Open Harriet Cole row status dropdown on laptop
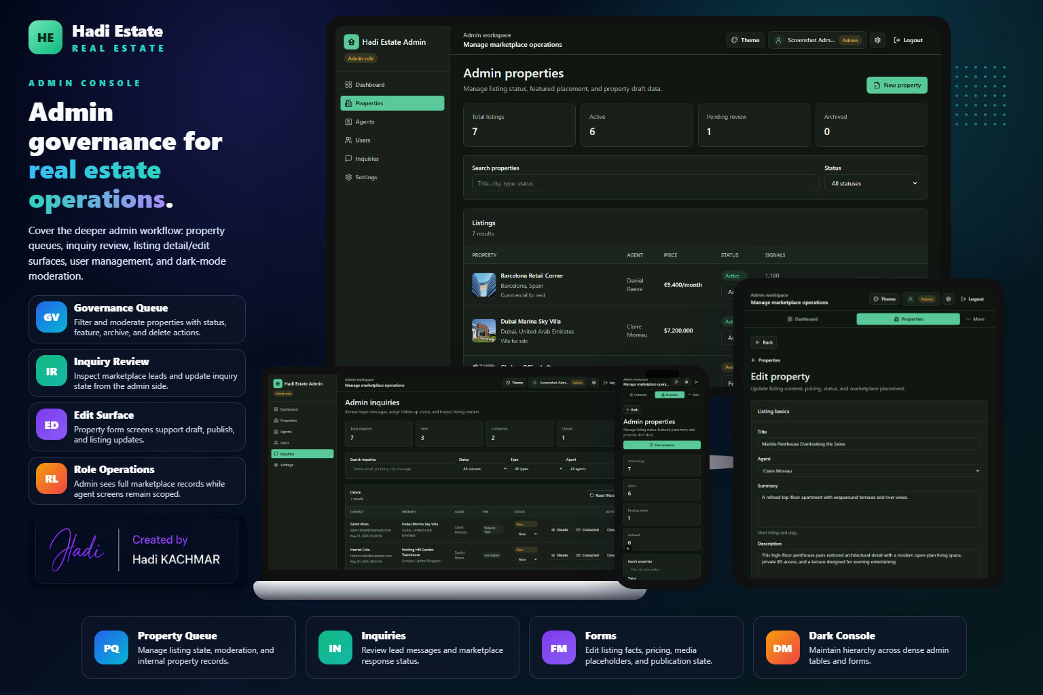Image resolution: width=1043 pixels, height=695 pixels. [x=527, y=559]
